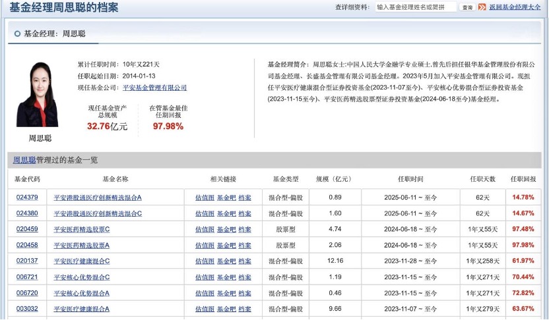The width and height of the screenshot is (549, 320).
Task: Open 档案 for 平安医疗健康混合C
Action: point(245,261)
